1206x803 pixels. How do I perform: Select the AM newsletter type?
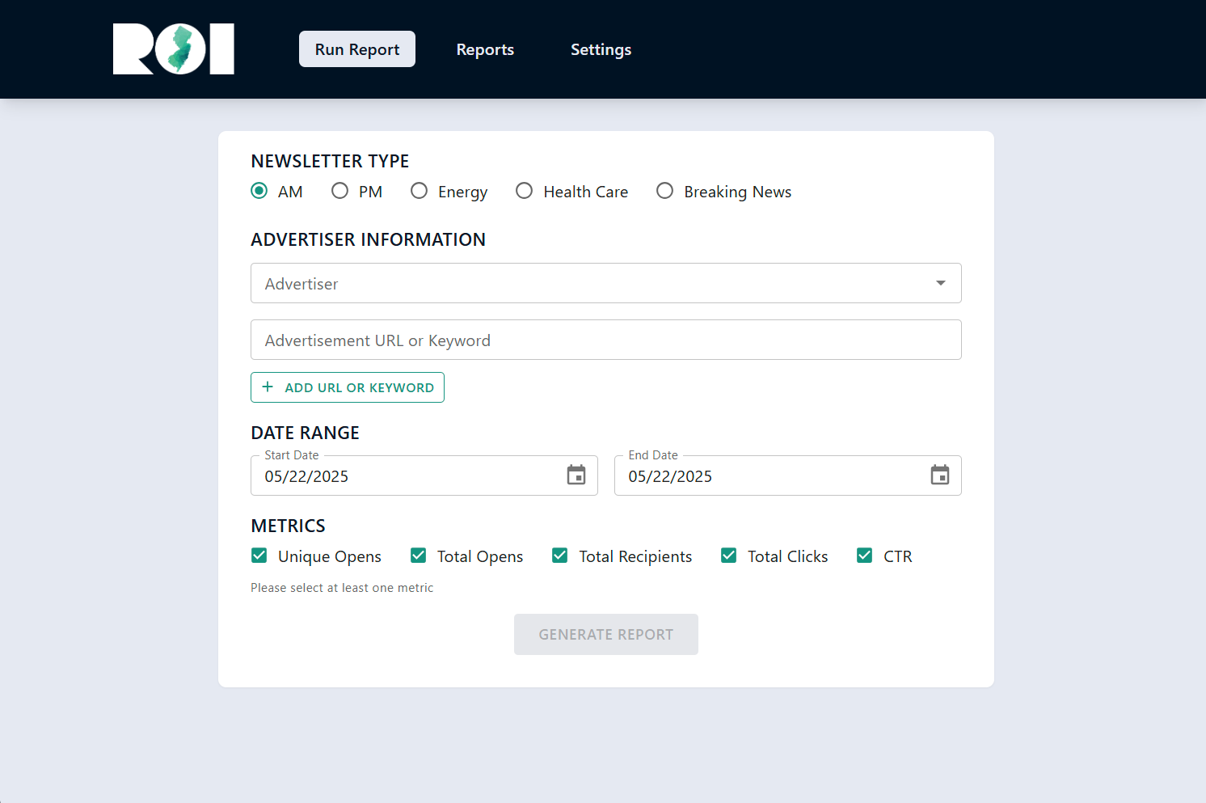pyautogui.click(x=259, y=191)
